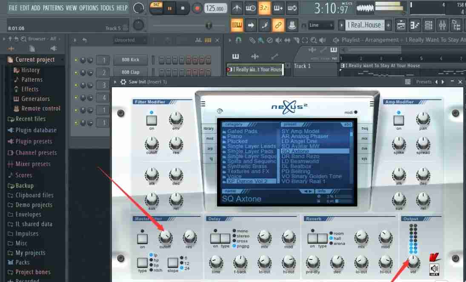The width and height of the screenshot is (466, 282).
Task: Open the Channel Rack icon
Action: (429, 26)
